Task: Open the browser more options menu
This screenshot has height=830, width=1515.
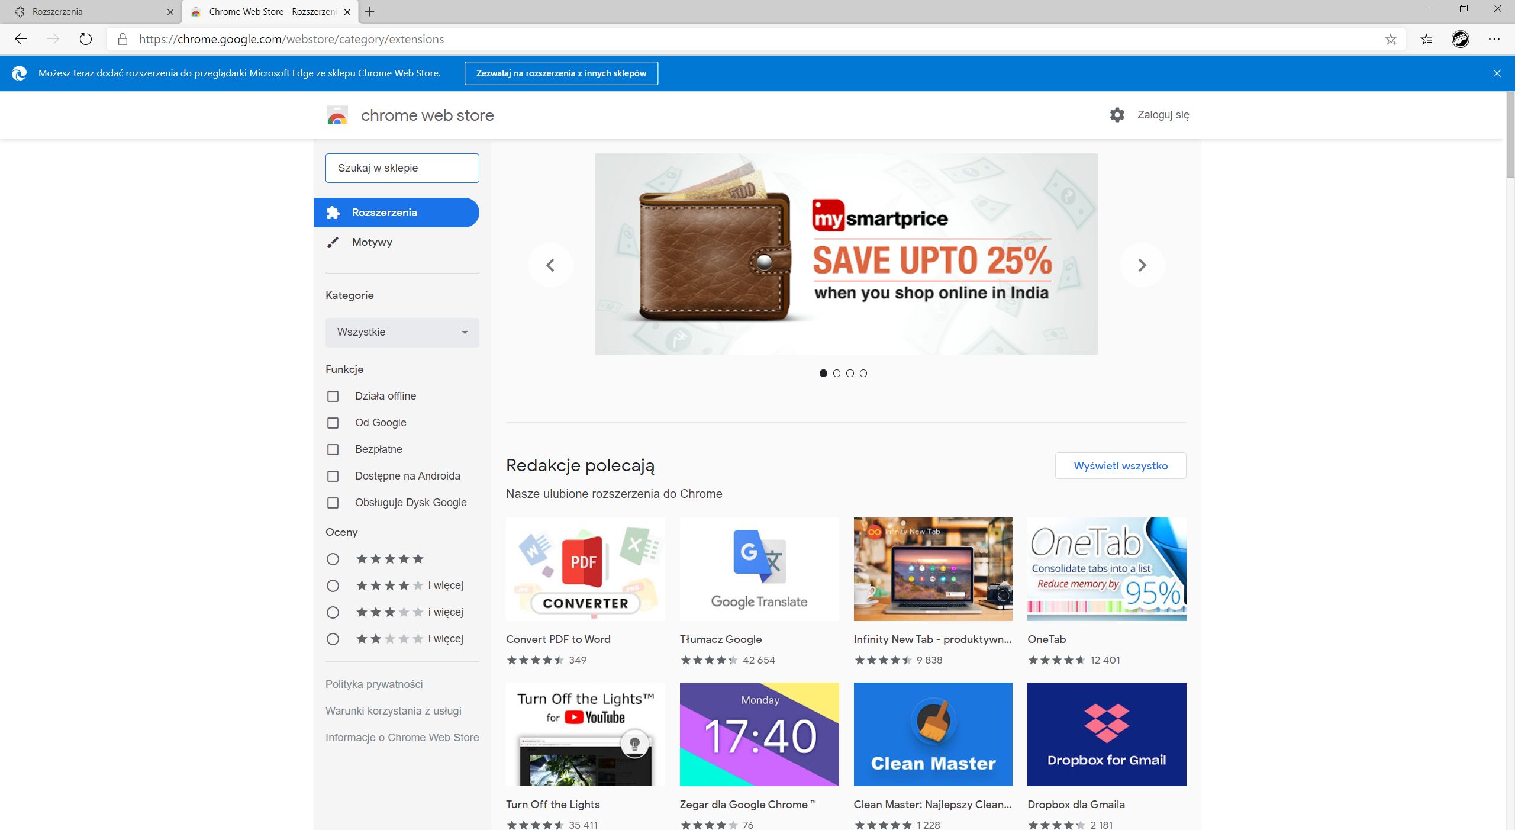Action: (1495, 39)
